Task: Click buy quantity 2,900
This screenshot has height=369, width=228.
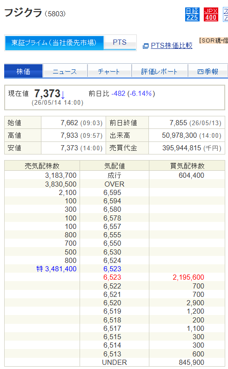Action: [x=195, y=302]
